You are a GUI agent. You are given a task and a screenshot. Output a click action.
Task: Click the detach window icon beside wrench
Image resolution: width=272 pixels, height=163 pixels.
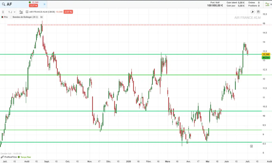258,12
